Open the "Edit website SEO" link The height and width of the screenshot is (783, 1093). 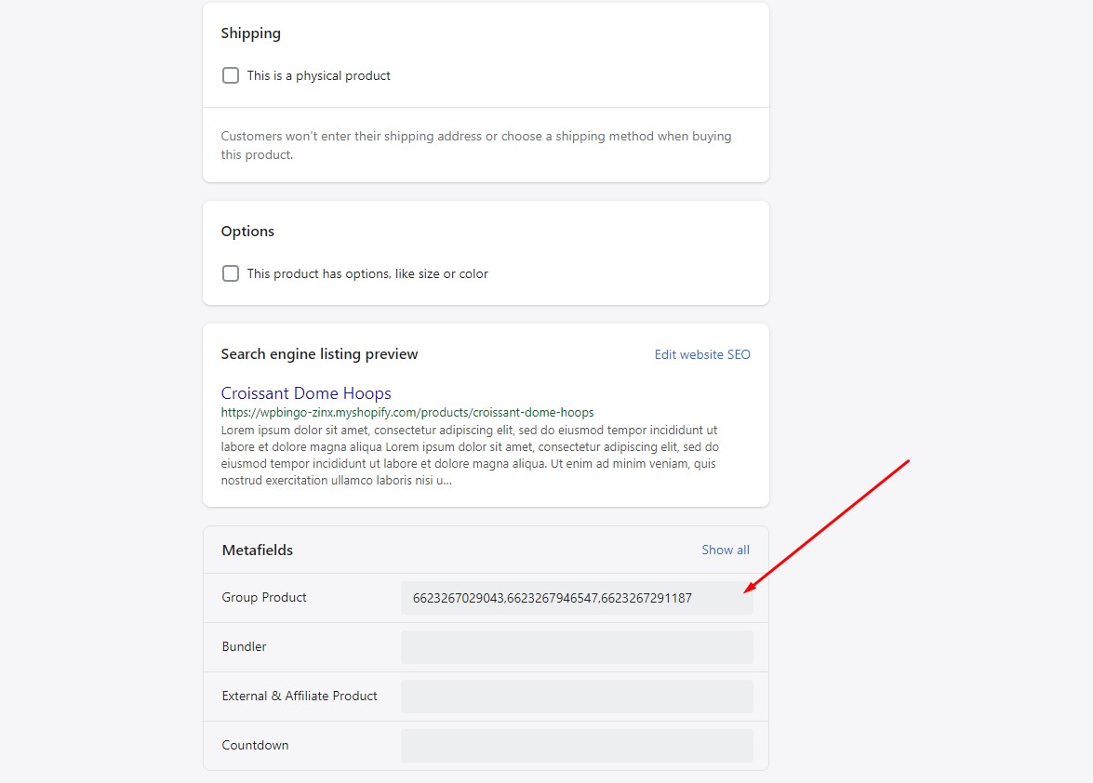[x=701, y=354]
